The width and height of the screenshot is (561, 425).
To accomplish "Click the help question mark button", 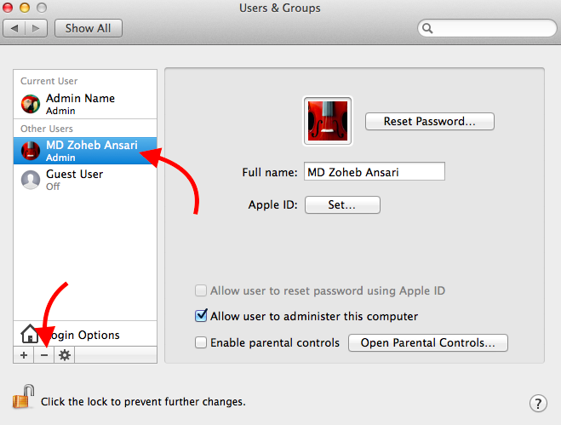I will pyautogui.click(x=537, y=403).
